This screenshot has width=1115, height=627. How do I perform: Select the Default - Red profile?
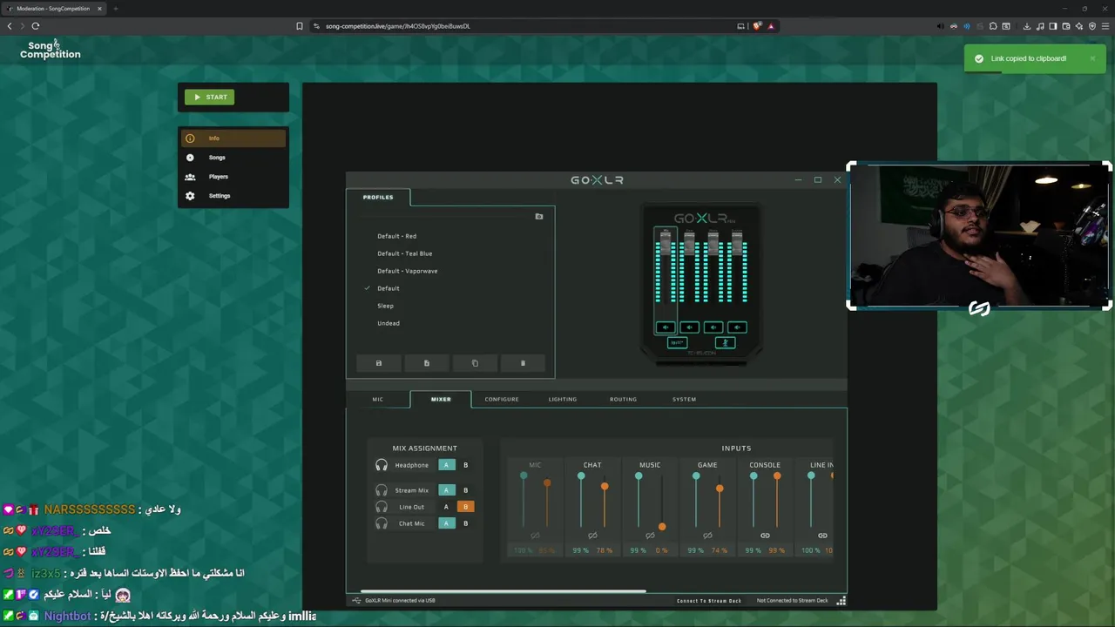click(x=396, y=236)
